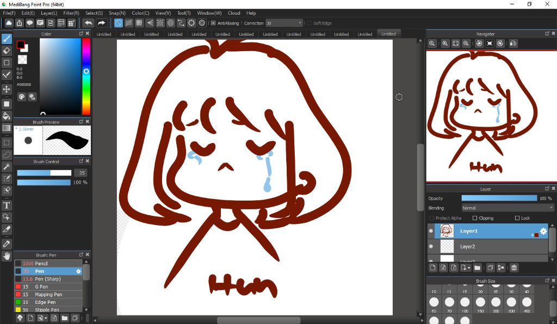The height and width of the screenshot is (324, 557).
Task: Open Pen brush settings gear
Action: [78, 271]
